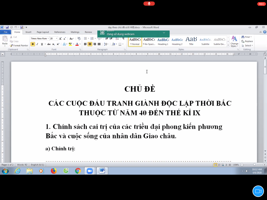
Task: Open Firefox from the taskbar
Action: coord(54,171)
